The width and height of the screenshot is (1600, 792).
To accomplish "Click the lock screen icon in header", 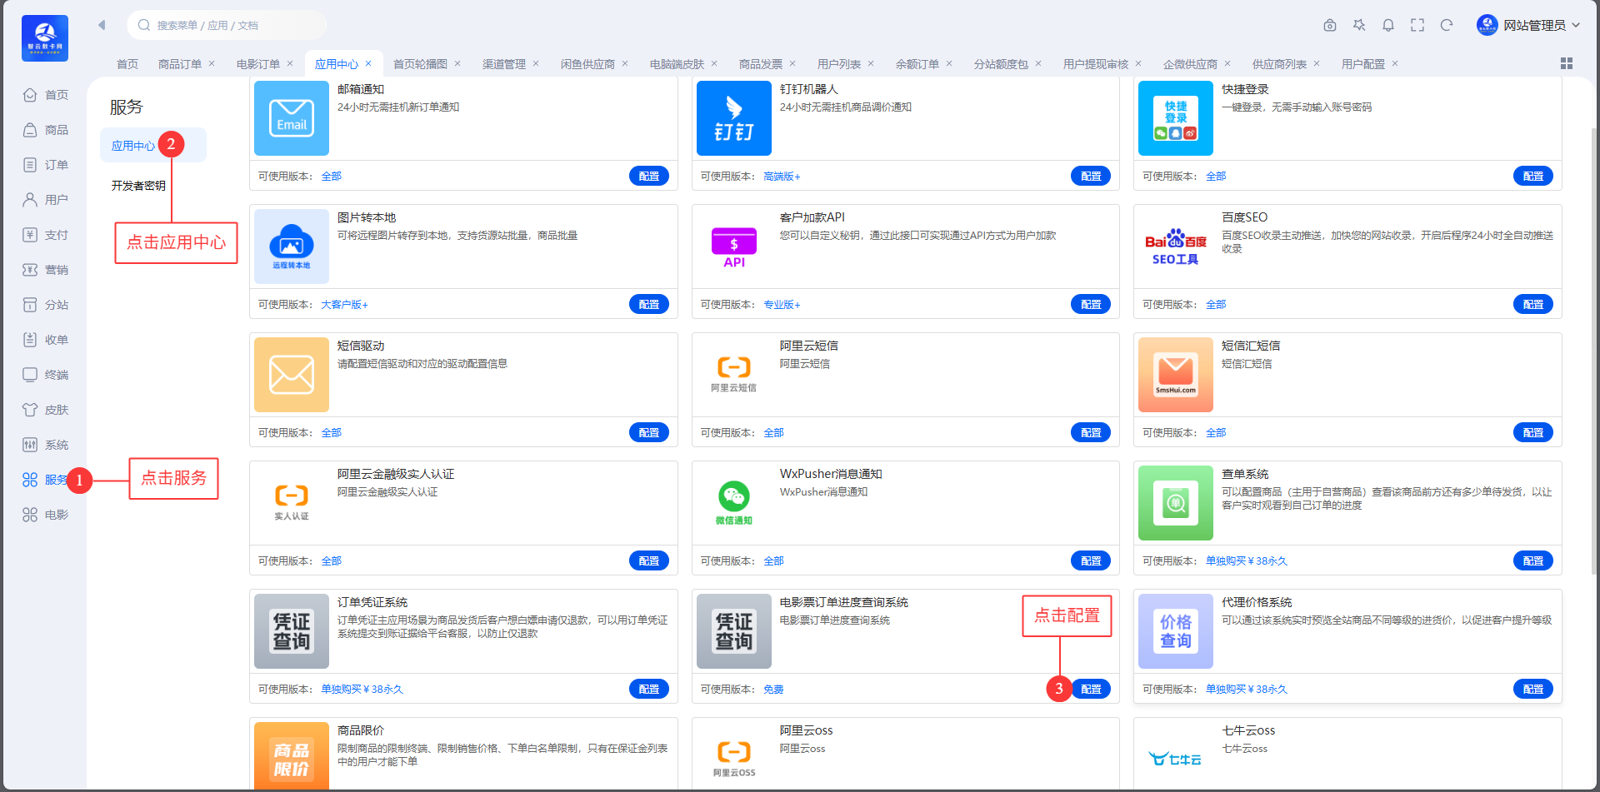I will click(x=1330, y=25).
